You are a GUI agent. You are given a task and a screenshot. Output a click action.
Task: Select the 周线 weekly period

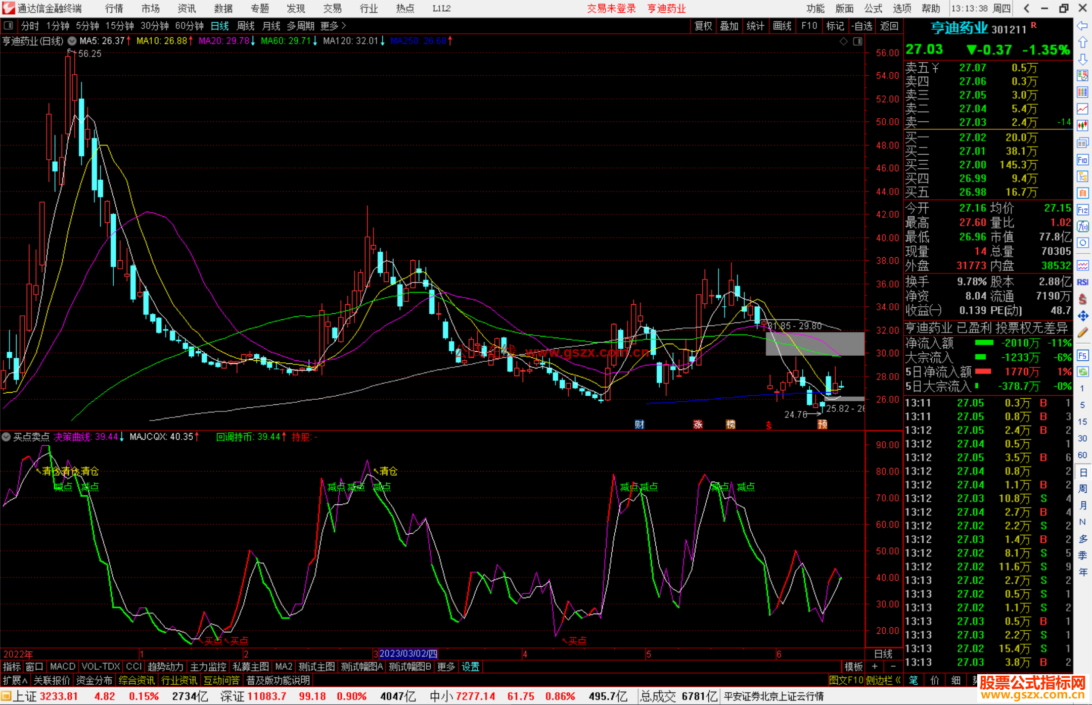tap(246, 26)
